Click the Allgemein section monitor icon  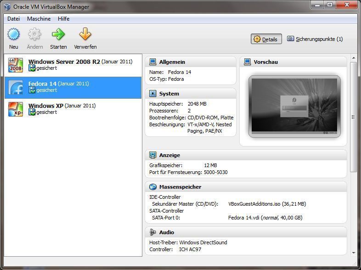(152, 62)
